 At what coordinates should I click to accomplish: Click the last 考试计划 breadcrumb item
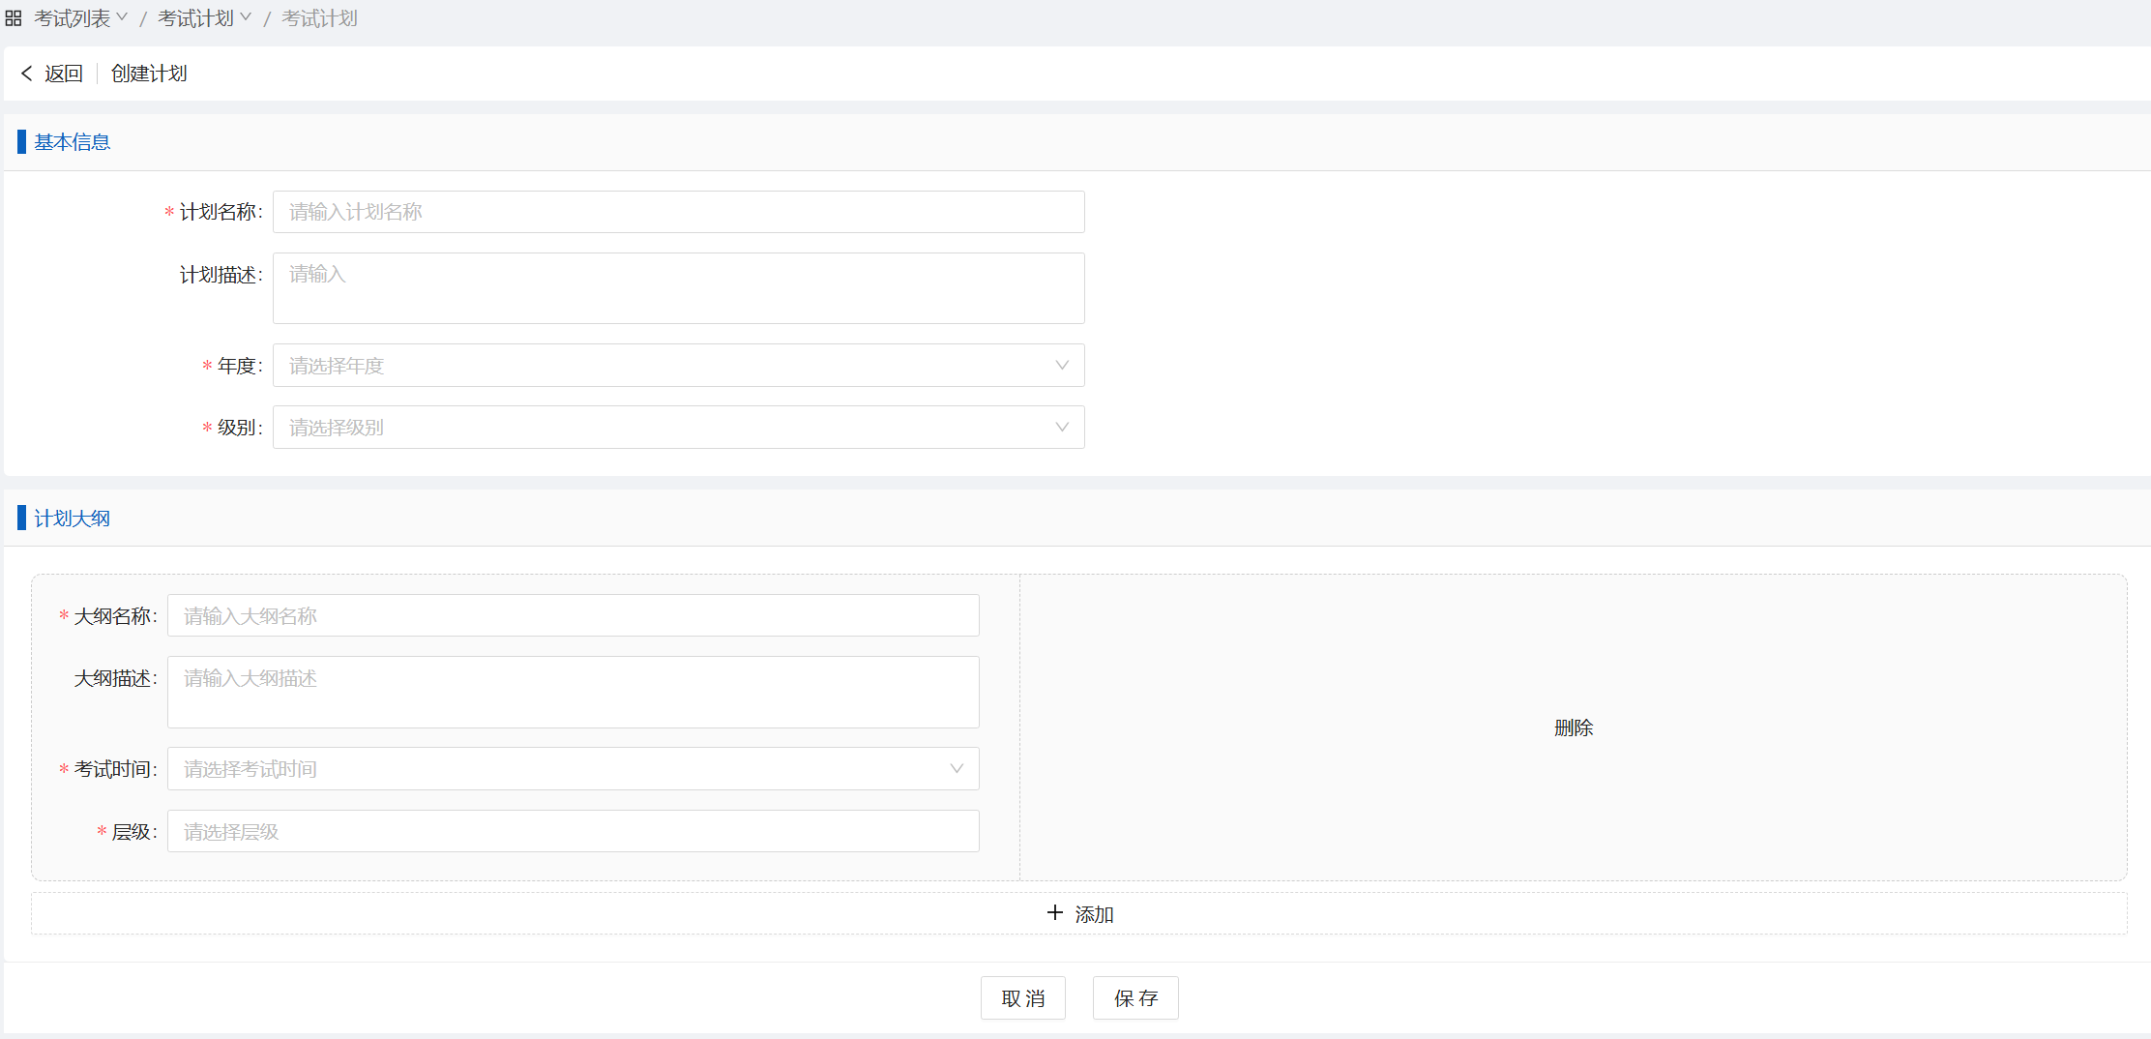click(x=319, y=18)
